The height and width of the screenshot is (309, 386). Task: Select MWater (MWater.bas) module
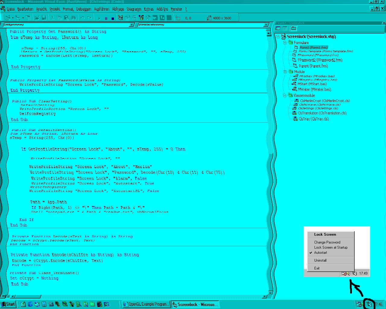point(315,89)
